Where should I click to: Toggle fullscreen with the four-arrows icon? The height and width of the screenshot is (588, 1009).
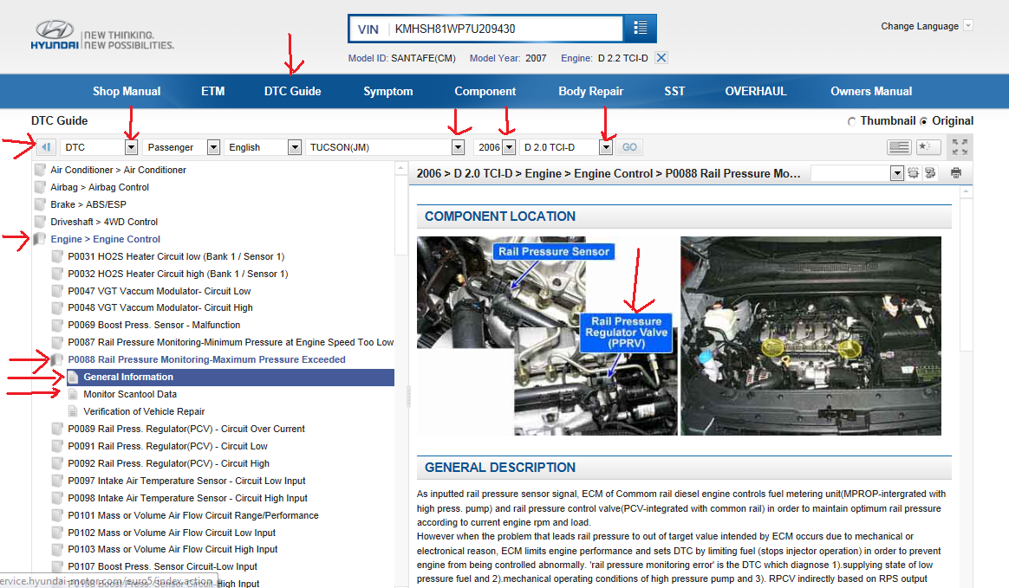coord(960,147)
